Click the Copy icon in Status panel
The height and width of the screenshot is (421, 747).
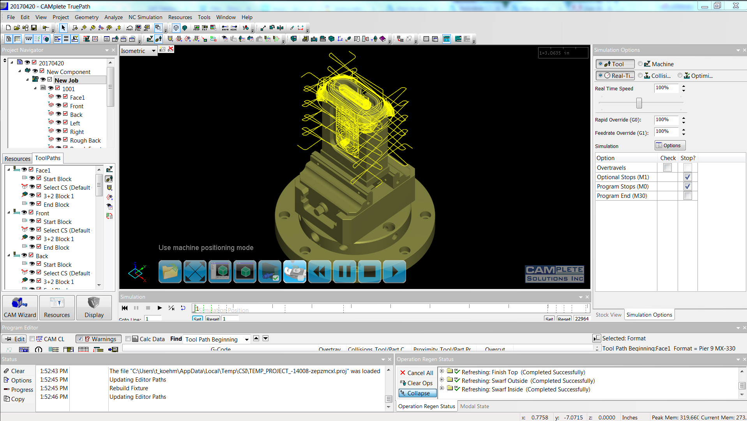tap(7, 399)
